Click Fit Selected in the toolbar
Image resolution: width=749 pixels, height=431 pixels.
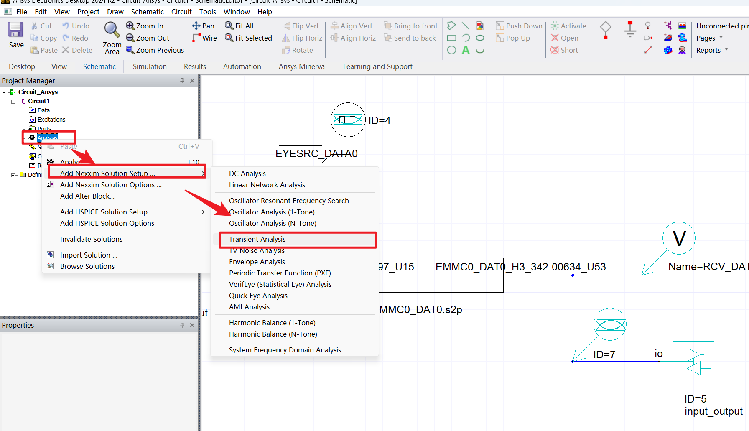click(x=248, y=38)
